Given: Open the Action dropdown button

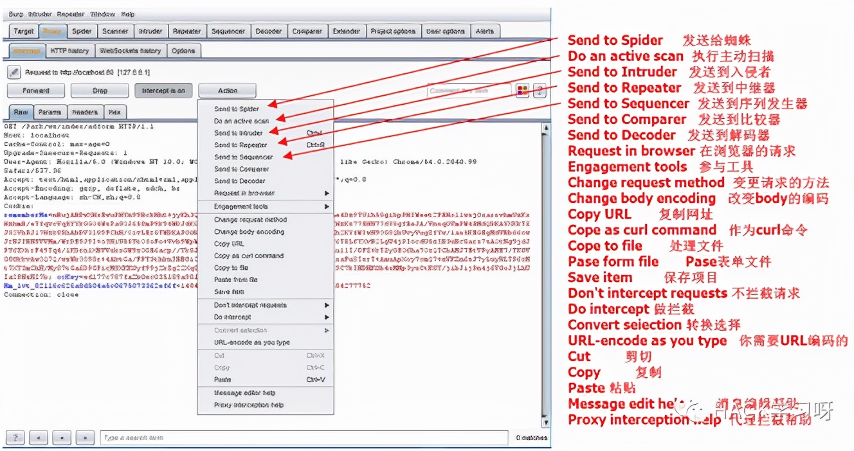Looking at the screenshot, I should tap(228, 91).
